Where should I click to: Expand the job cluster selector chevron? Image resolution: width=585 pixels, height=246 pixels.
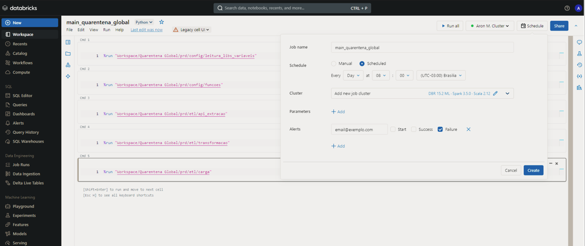(507, 93)
